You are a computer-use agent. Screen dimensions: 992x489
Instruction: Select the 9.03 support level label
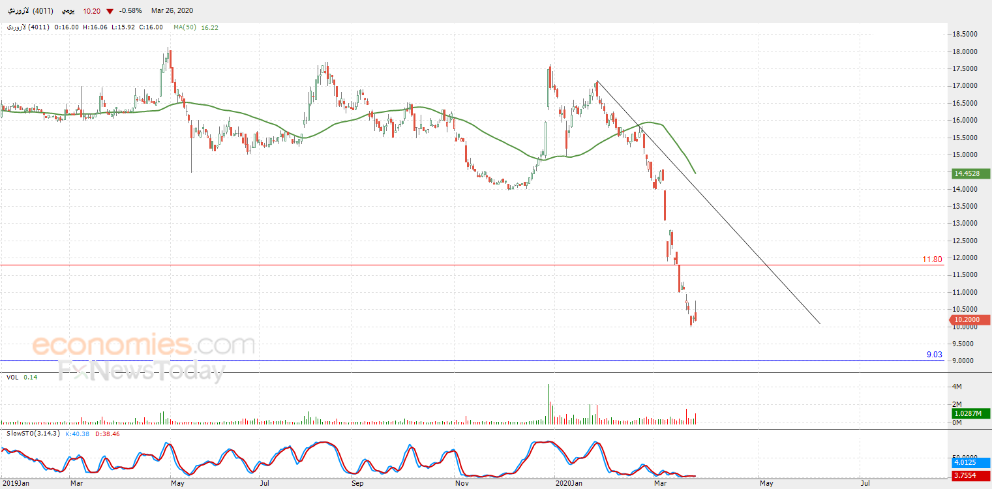(935, 355)
